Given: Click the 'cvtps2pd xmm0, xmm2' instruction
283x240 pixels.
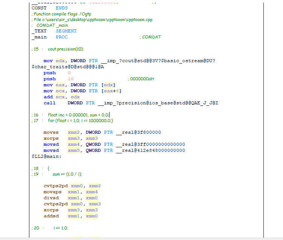Looking at the screenshot, I should point(72,186).
